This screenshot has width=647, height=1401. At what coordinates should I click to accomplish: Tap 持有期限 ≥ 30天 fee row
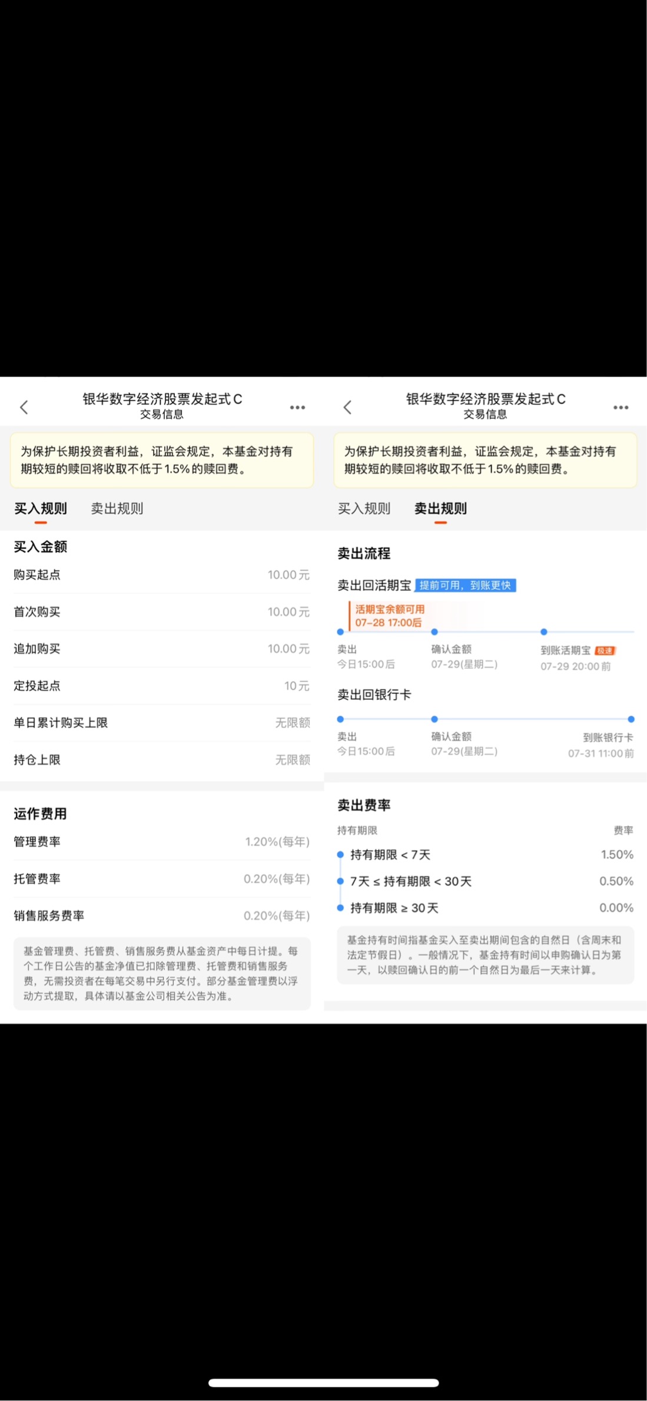coord(485,908)
